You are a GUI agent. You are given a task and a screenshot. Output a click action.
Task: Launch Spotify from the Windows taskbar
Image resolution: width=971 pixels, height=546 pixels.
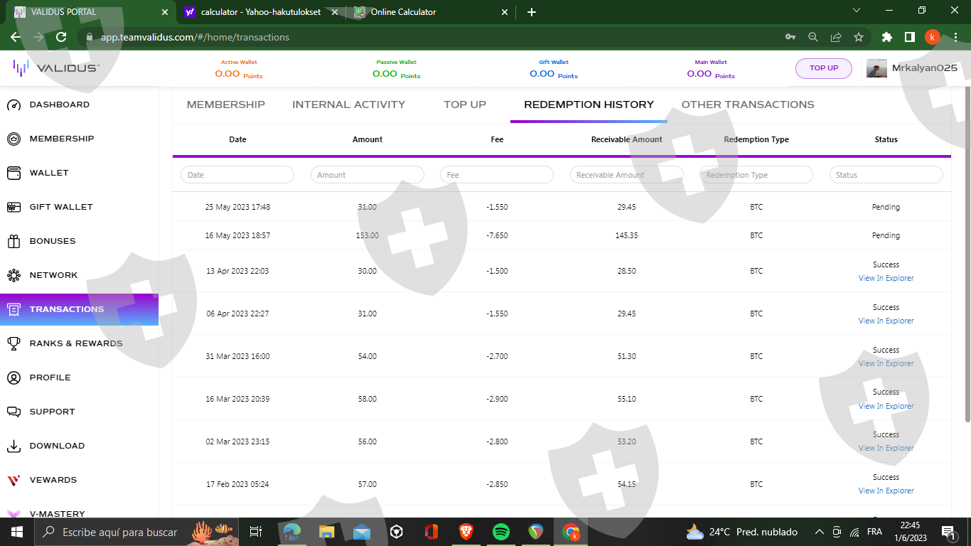(x=500, y=532)
